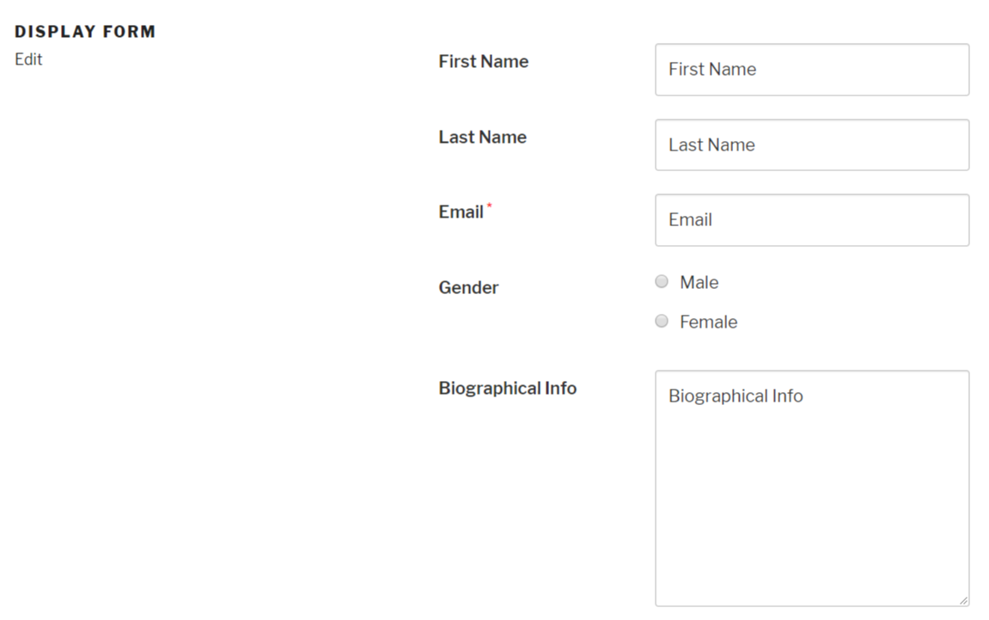Image resolution: width=989 pixels, height=620 pixels.
Task: Click the Edit link
Action: 28,59
